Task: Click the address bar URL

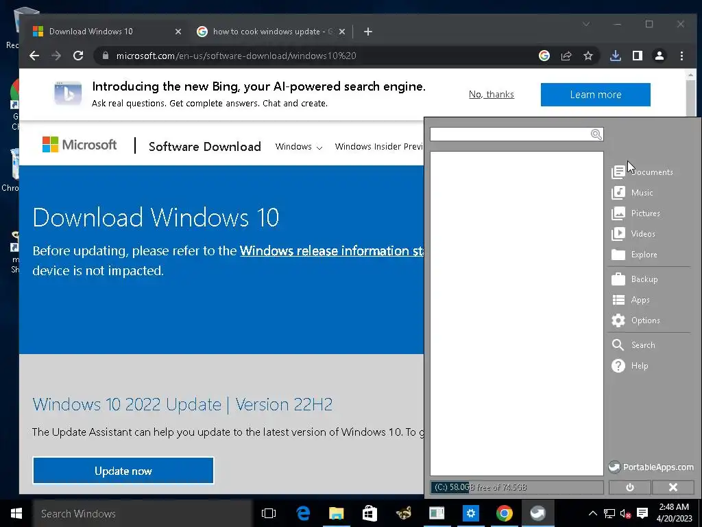Action: pyautogui.click(x=236, y=56)
